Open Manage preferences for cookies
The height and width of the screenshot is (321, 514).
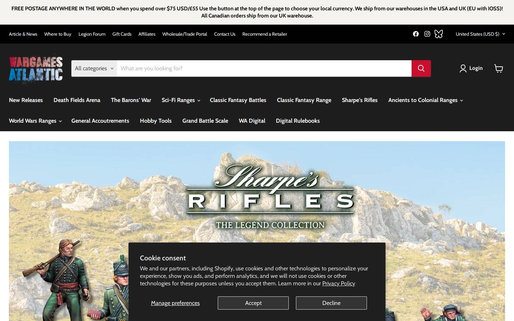[x=175, y=303]
